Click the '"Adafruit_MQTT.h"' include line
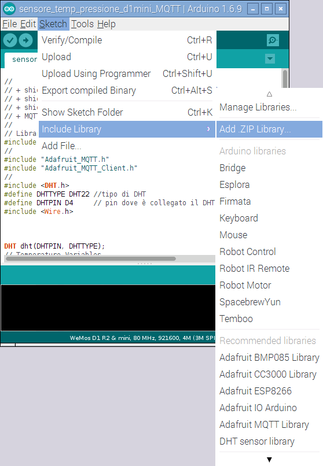 tap(57, 160)
